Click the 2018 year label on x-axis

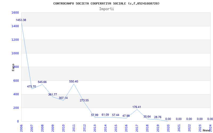pyautogui.click(x=148, y=128)
